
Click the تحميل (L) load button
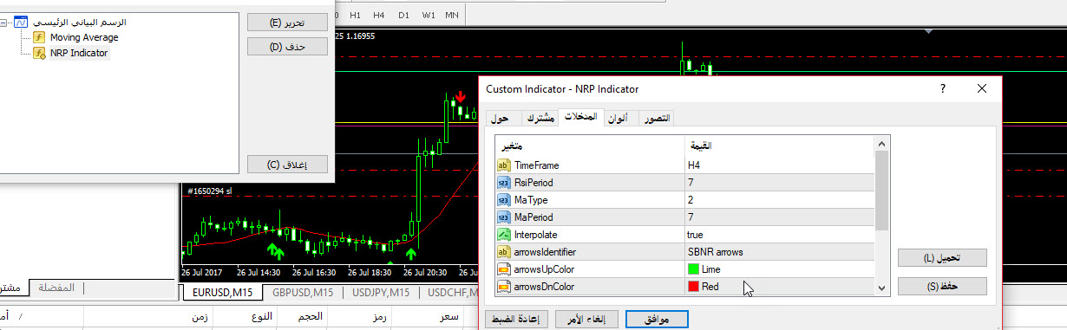click(942, 258)
